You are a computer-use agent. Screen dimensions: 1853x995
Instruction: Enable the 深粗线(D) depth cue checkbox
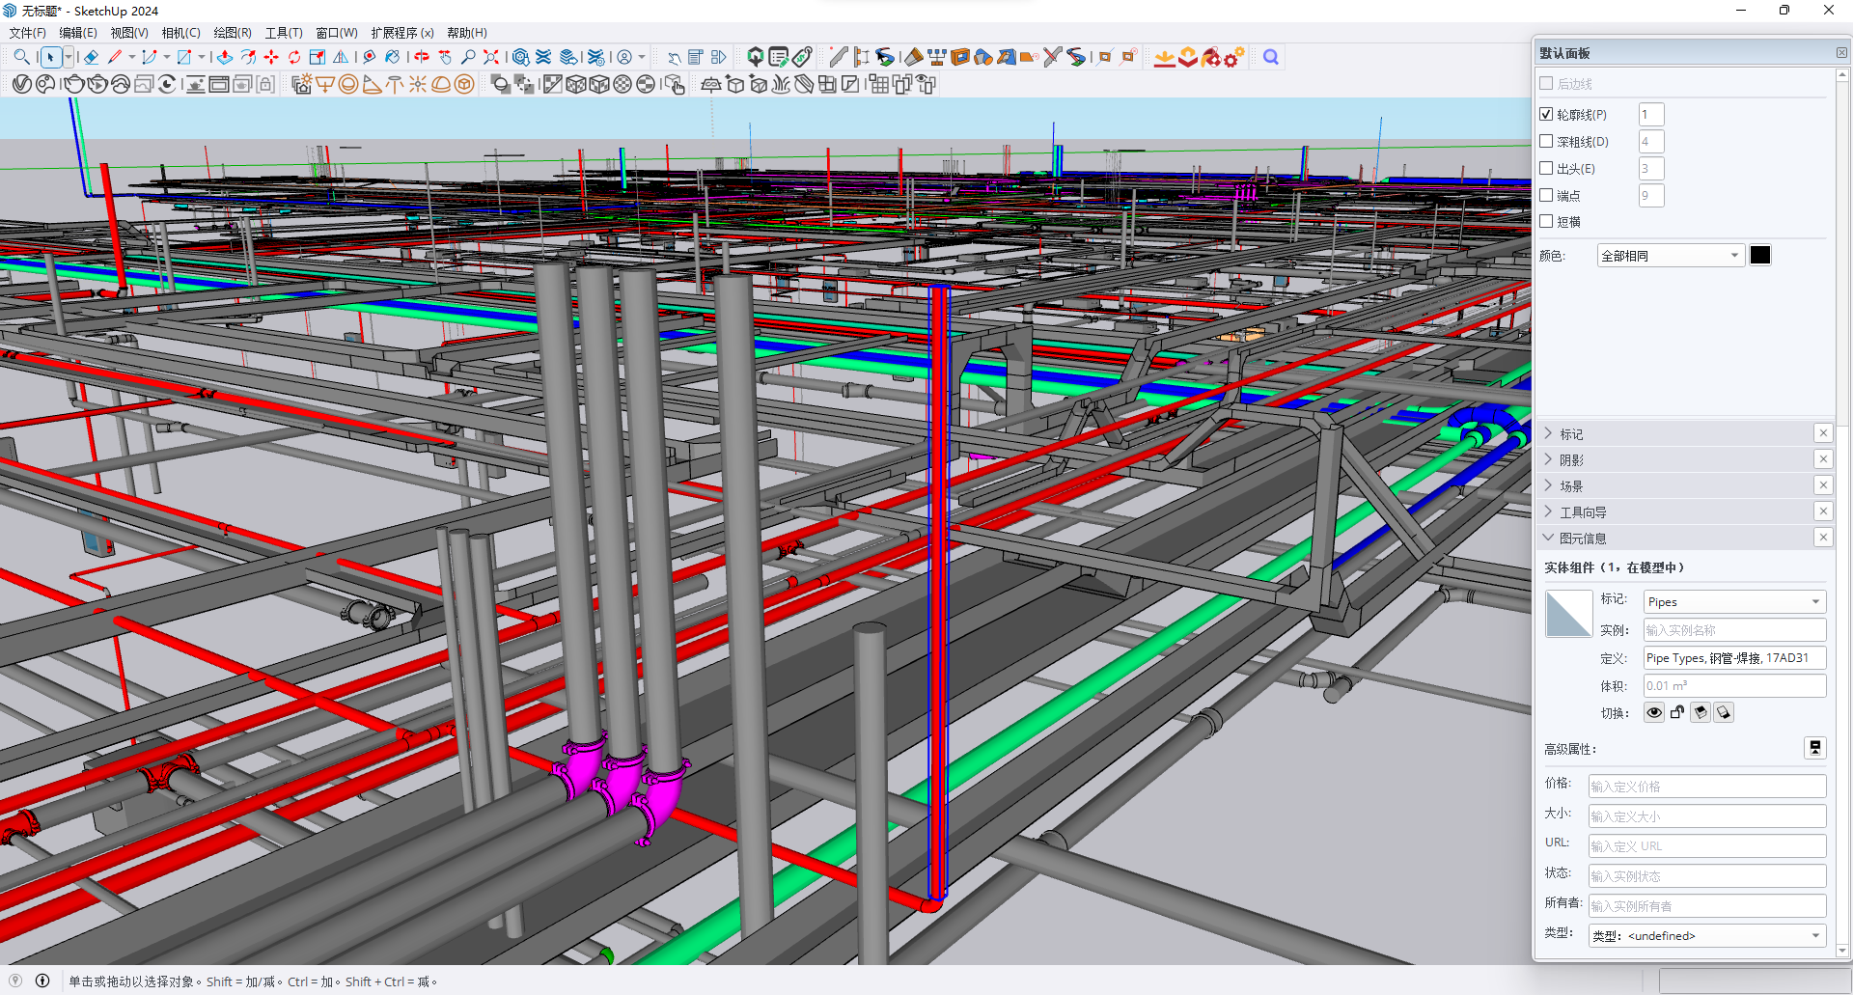[1546, 141]
